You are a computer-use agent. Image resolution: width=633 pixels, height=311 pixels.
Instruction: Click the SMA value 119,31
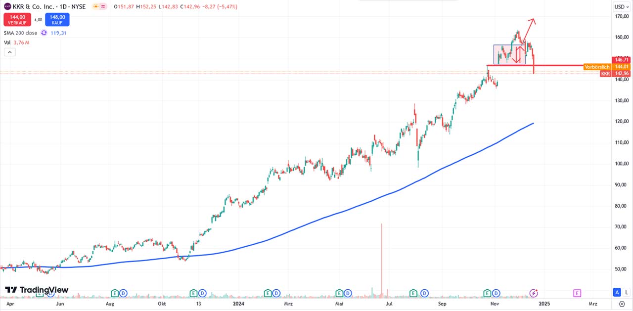tap(58, 33)
